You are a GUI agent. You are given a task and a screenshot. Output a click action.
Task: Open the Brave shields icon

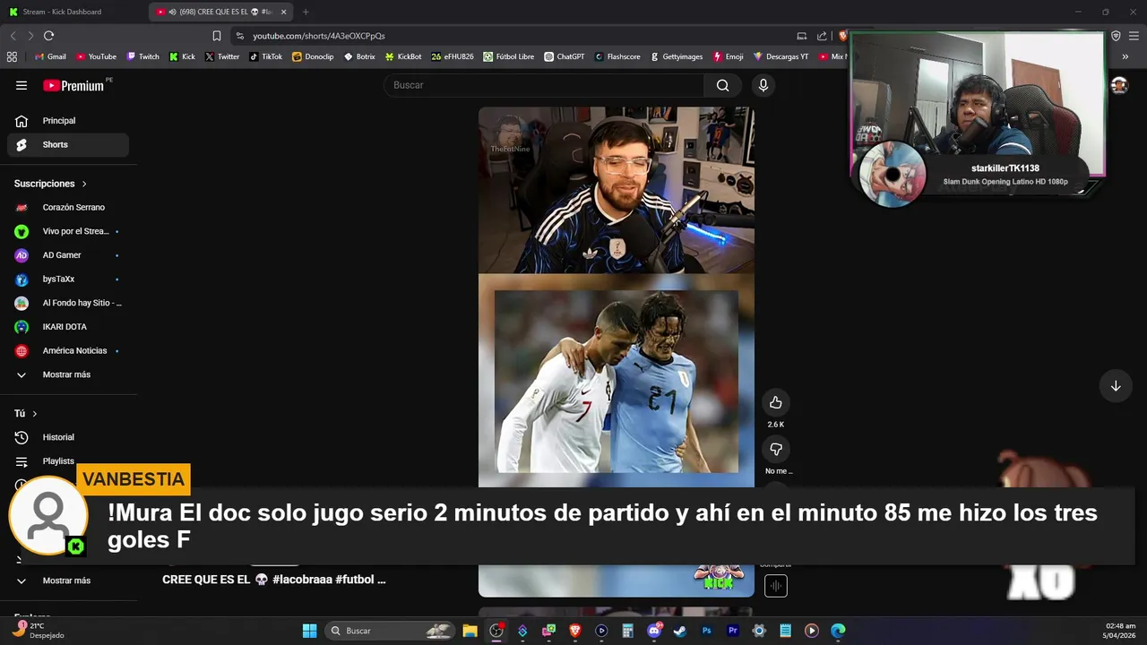(x=842, y=36)
